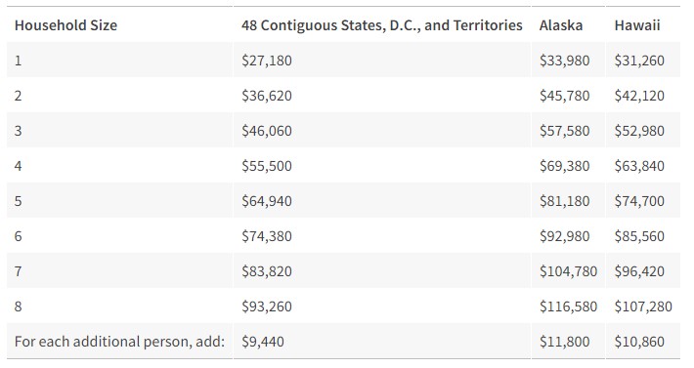The image size is (694, 368).
Task: Select the $55,500 cell for household of 4
Action: point(267,166)
